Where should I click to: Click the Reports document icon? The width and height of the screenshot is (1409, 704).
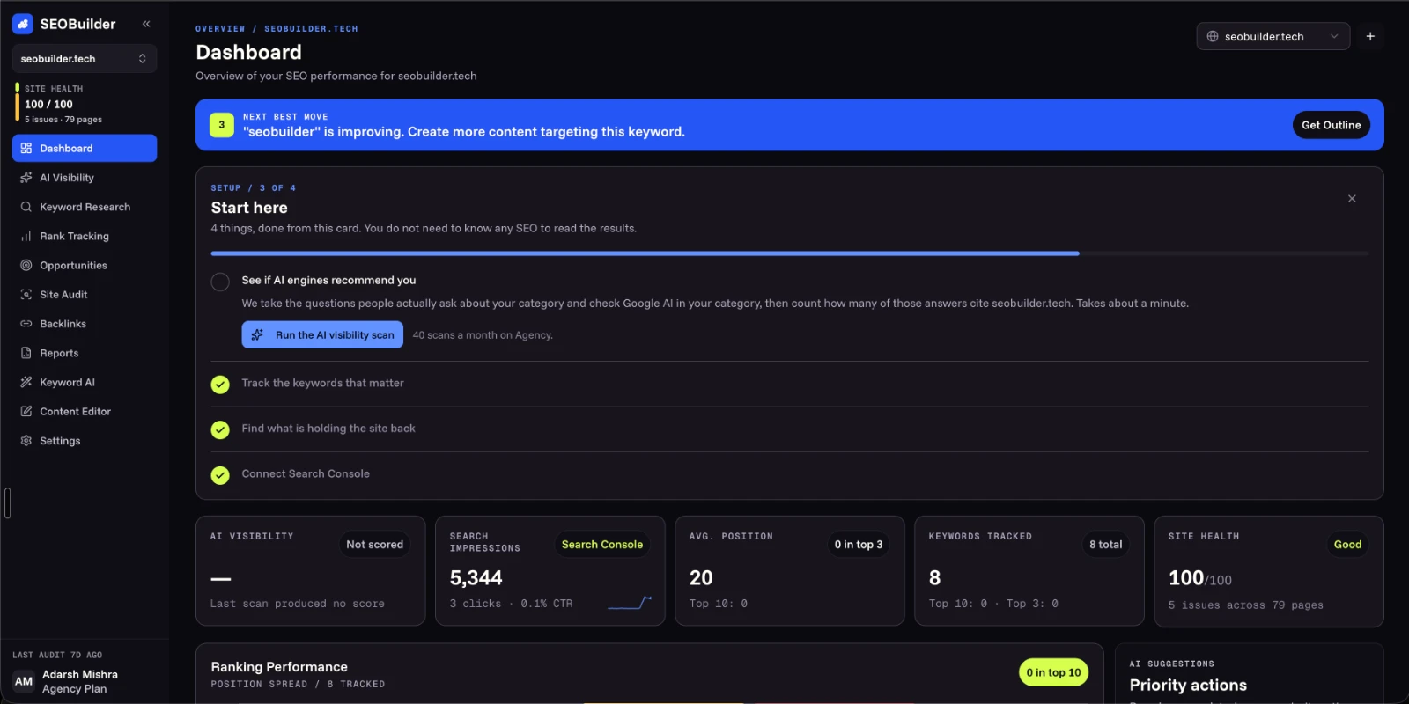pyautogui.click(x=26, y=353)
